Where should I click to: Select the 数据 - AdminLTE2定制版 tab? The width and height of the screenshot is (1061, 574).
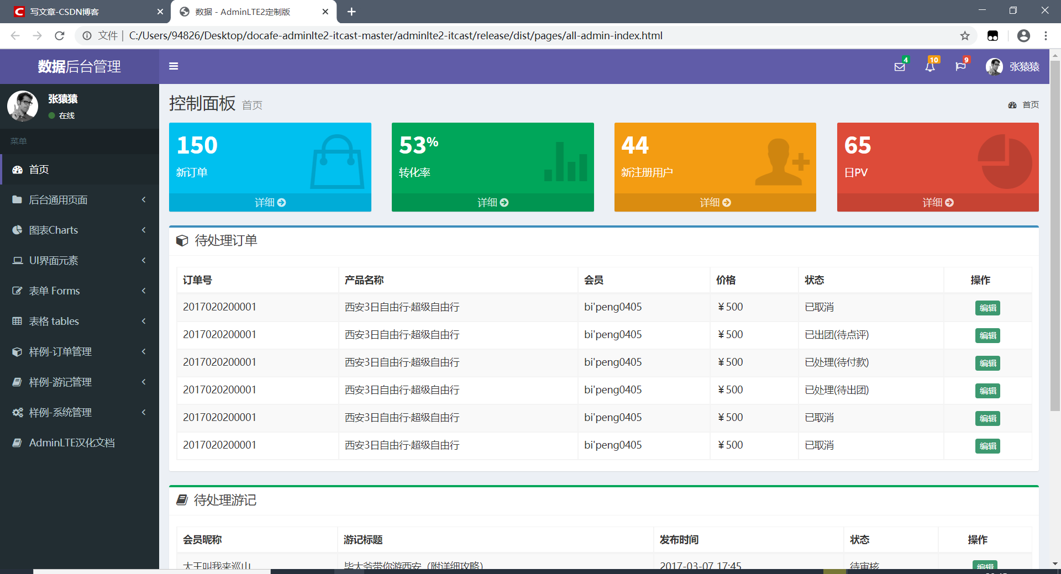pyautogui.click(x=241, y=12)
